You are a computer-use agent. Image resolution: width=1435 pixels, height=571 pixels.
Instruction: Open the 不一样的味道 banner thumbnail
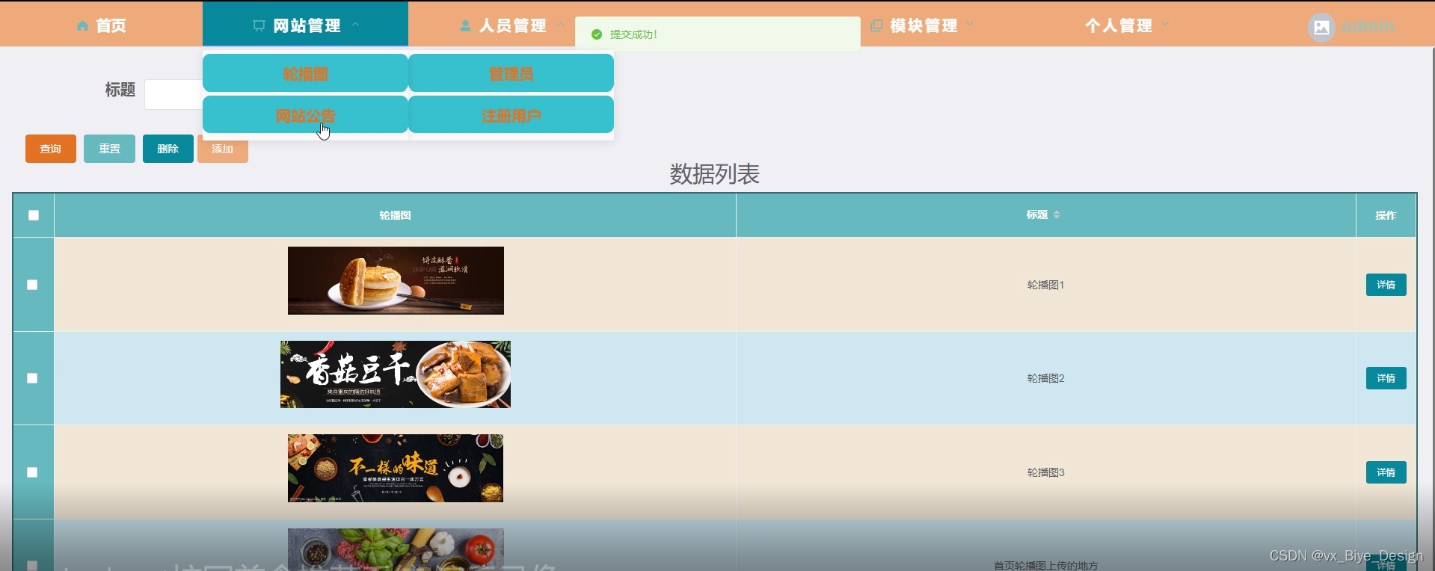click(x=396, y=468)
